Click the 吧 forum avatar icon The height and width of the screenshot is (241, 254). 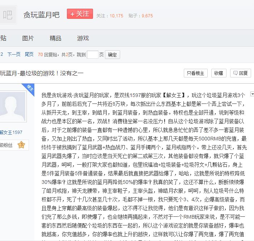(8, 15)
